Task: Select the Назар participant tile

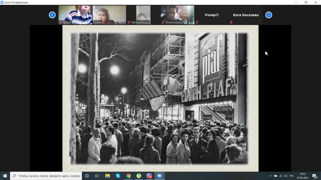Action: point(212,15)
